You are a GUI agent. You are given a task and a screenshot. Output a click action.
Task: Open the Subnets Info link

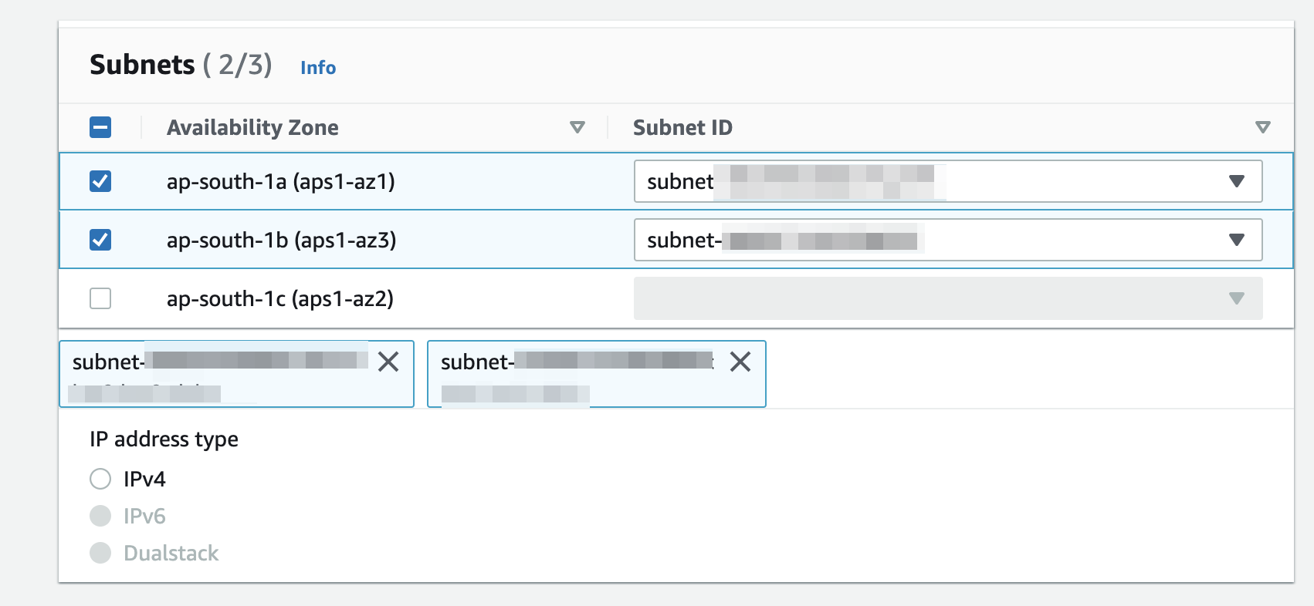point(318,68)
